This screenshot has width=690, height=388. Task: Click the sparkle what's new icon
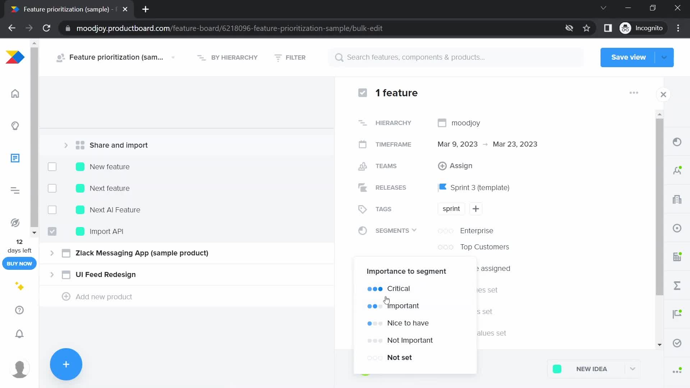tap(19, 286)
